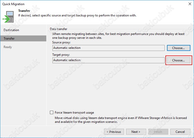The height and width of the screenshot is (138, 194).
Task: Click the 'Move virtual disks using Veeam' description
Action: click(121, 120)
